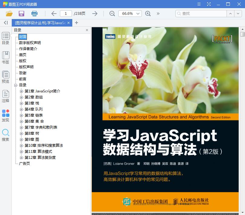Jump to 前言 outline entry
Image resolution: width=245 pixels, height=215 pixels.
(x=23, y=79)
